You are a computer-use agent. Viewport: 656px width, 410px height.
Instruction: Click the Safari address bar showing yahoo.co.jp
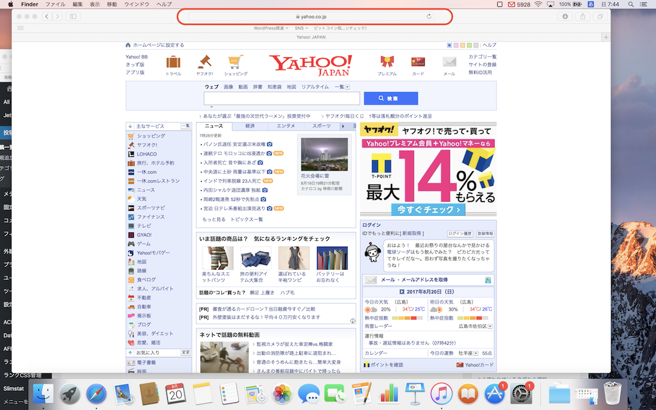point(311,16)
